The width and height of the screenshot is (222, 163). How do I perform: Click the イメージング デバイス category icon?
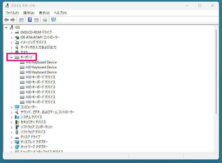tap(17, 42)
